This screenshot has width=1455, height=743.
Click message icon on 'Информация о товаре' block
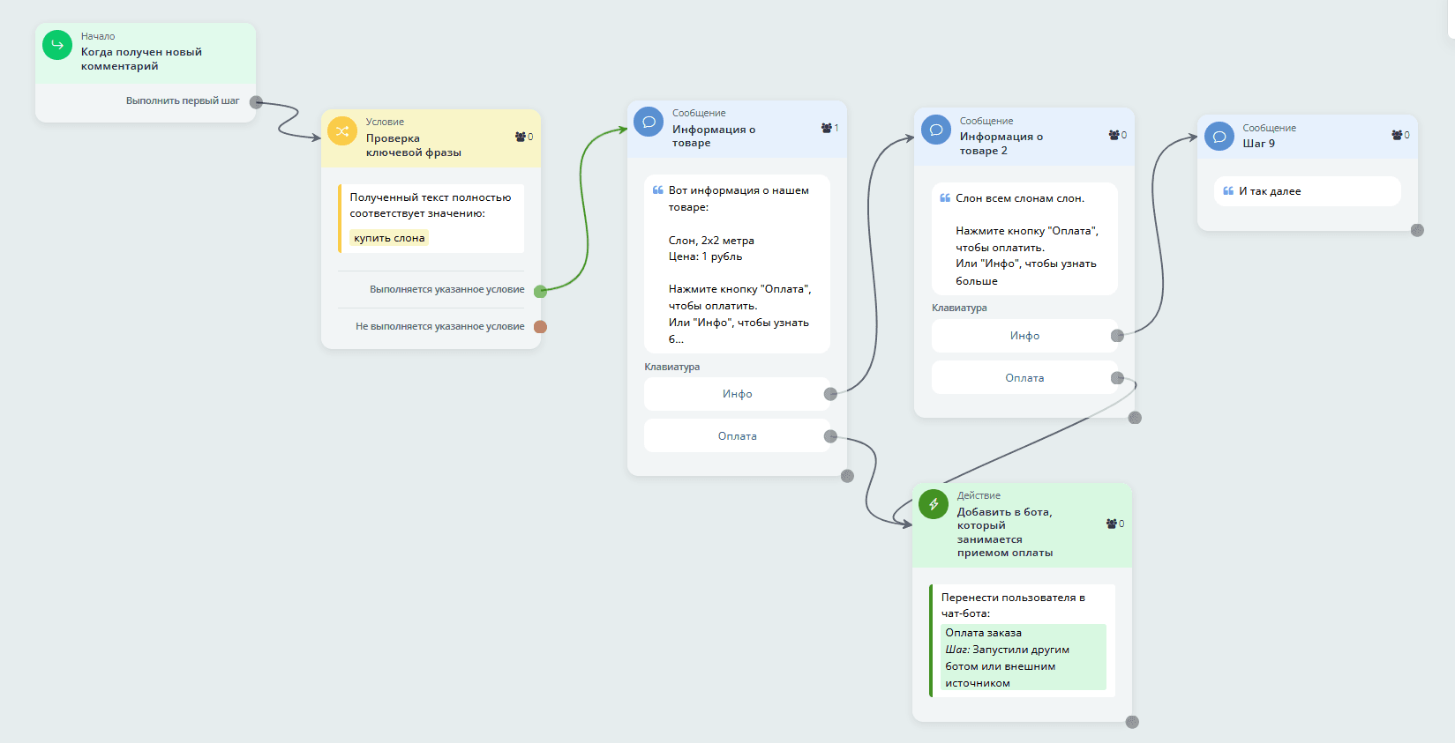pos(649,123)
